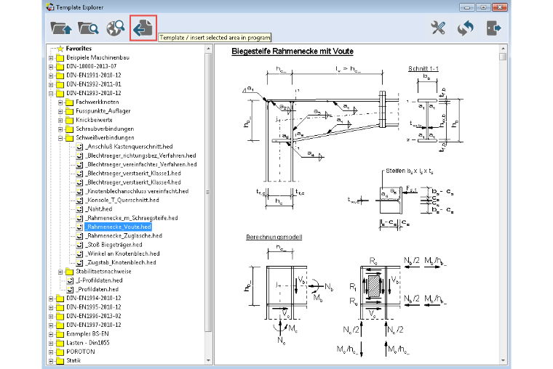Expand the DIN-EN1994-2010-12 folder
The height and width of the screenshot is (369, 553).
[x=51, y=299]
